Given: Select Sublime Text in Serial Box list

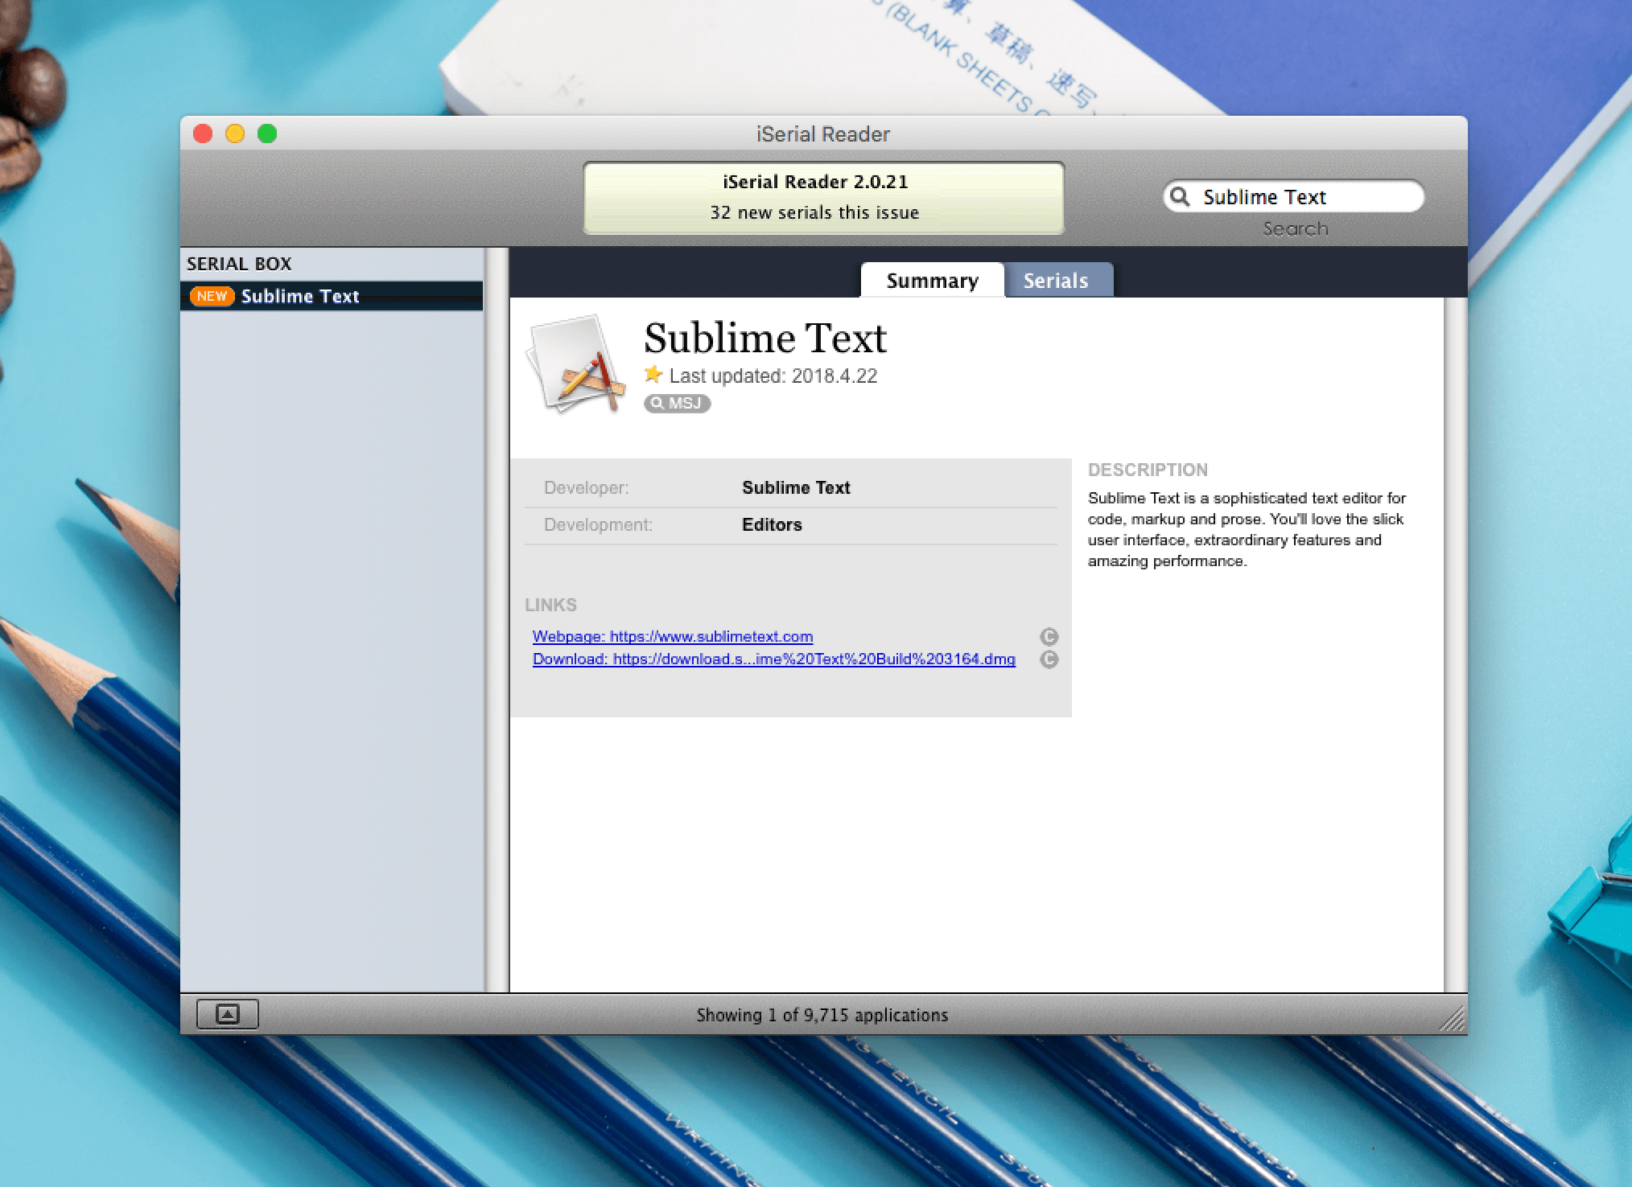Looking at the screenshot, I should 332,296.
